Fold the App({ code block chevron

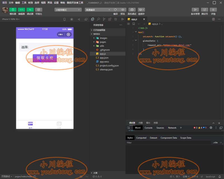136,32
